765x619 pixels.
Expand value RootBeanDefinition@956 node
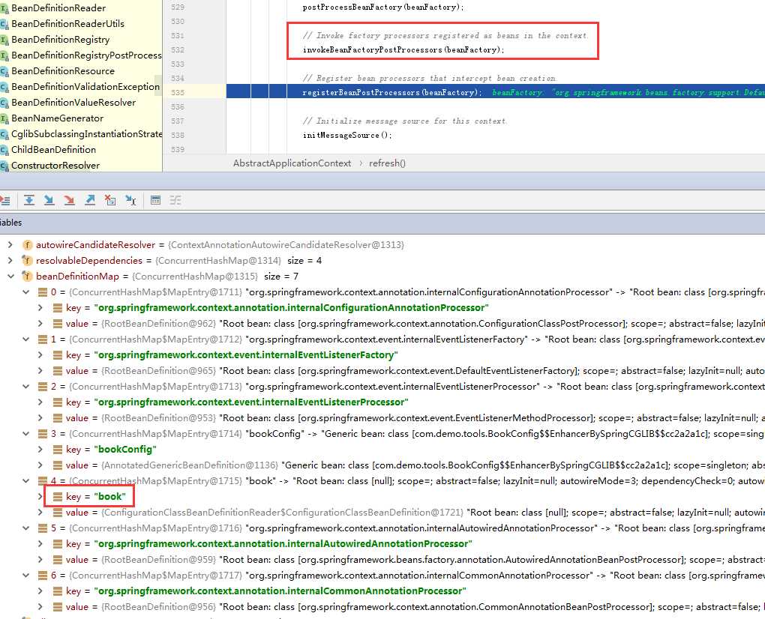(40, 606)
